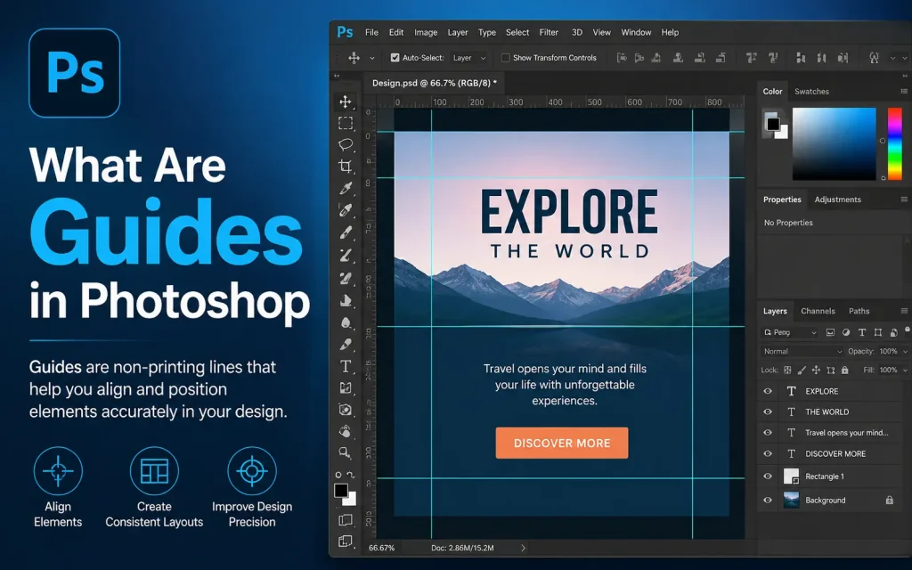This screenshot has width=912, height=570.
Task: Select the Zoom magnifier tool
Action: tap(346, 452)
